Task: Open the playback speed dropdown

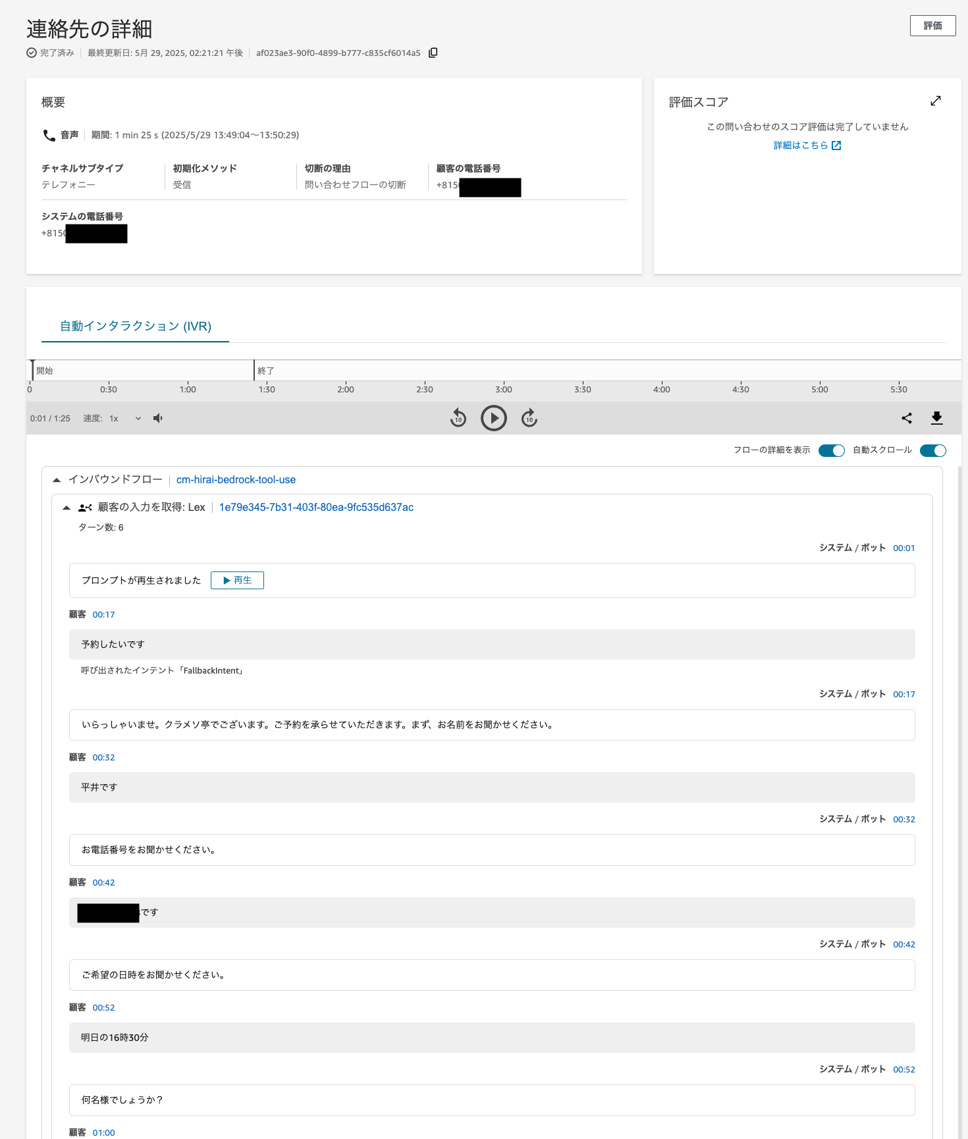Action: [x=125, y=418]
